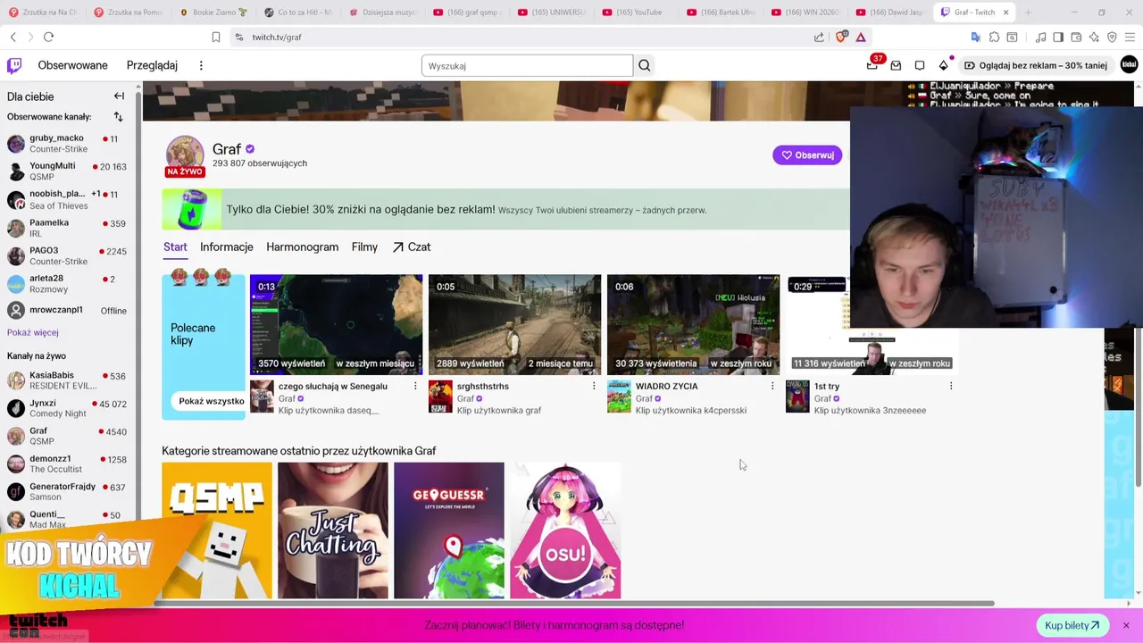1143x643 pixels.
Task: Open Obserwowane in Twitch header
Action: pyautogui.click(x=72, y=65)
